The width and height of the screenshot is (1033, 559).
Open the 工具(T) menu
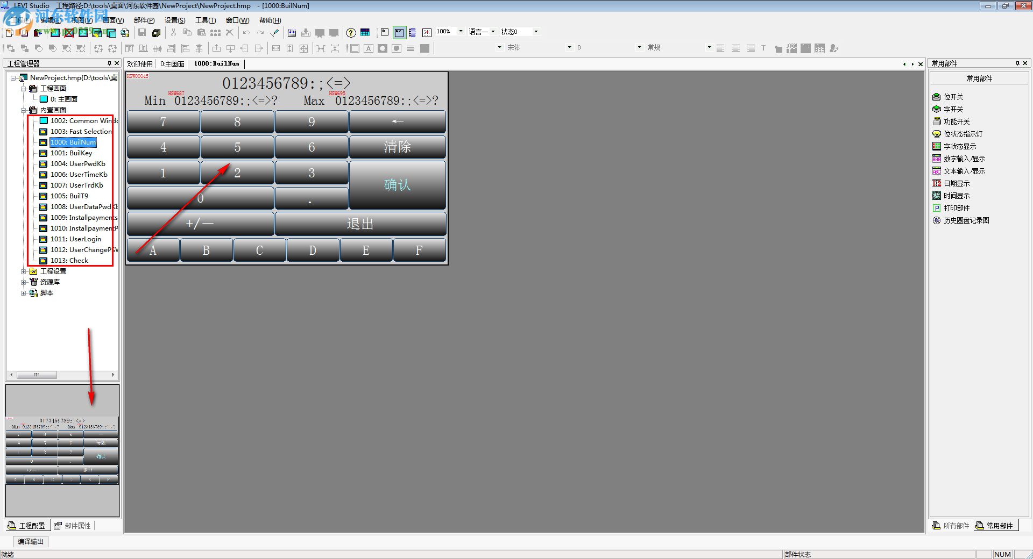tap(206, 20)
